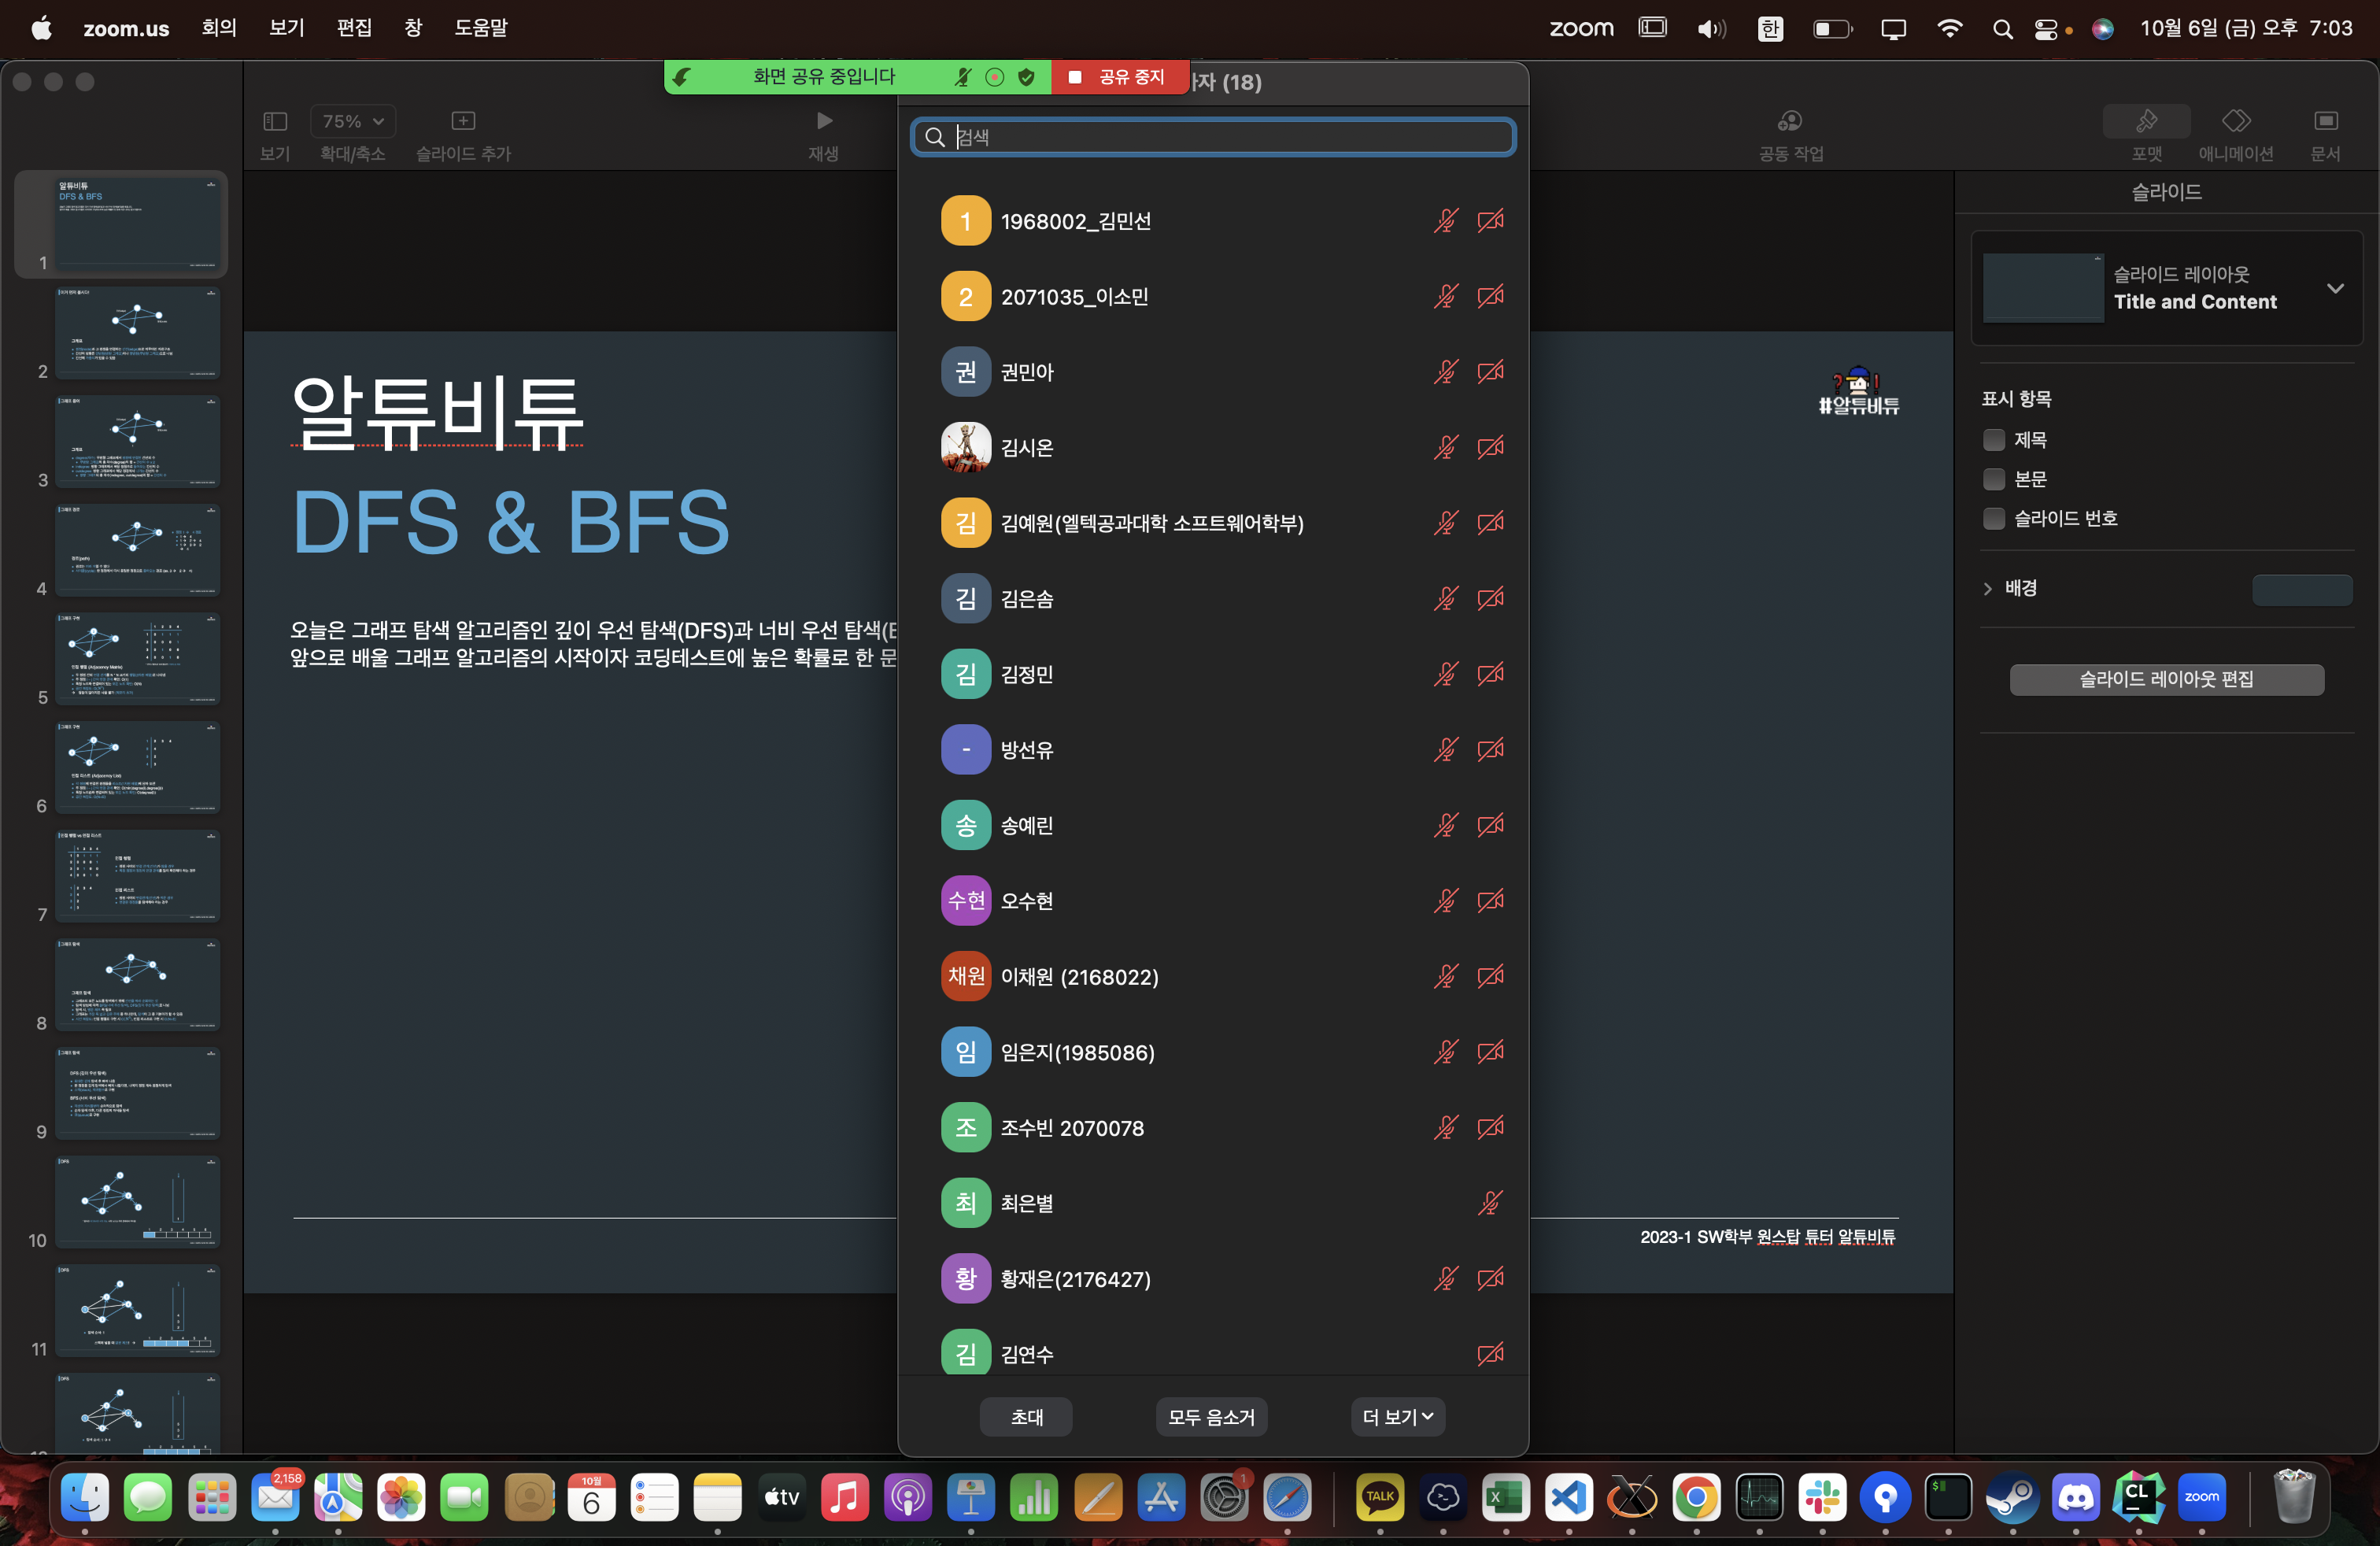Open the 더 보기 dropdown in participants panel
Image resolution: width=2380 pixels, height=1546 pixels.
pos(1397,1417)
